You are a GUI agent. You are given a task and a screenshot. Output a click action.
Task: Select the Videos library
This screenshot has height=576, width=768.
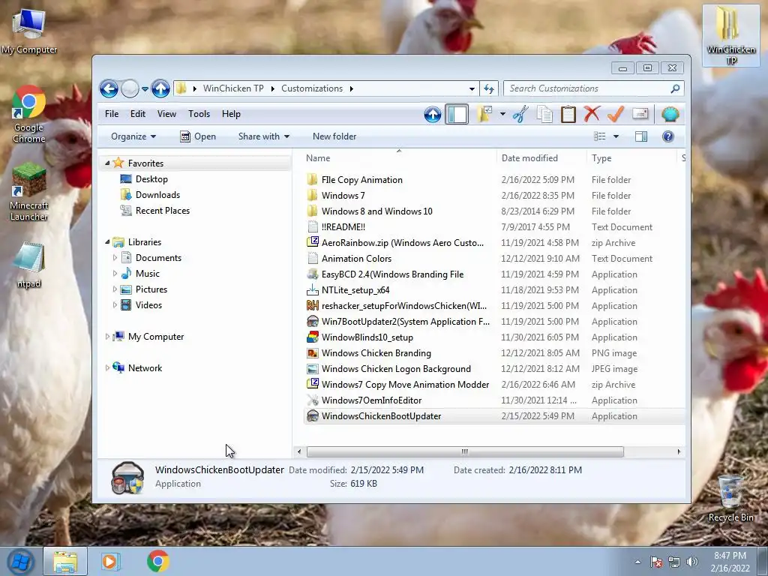point(148,305)
